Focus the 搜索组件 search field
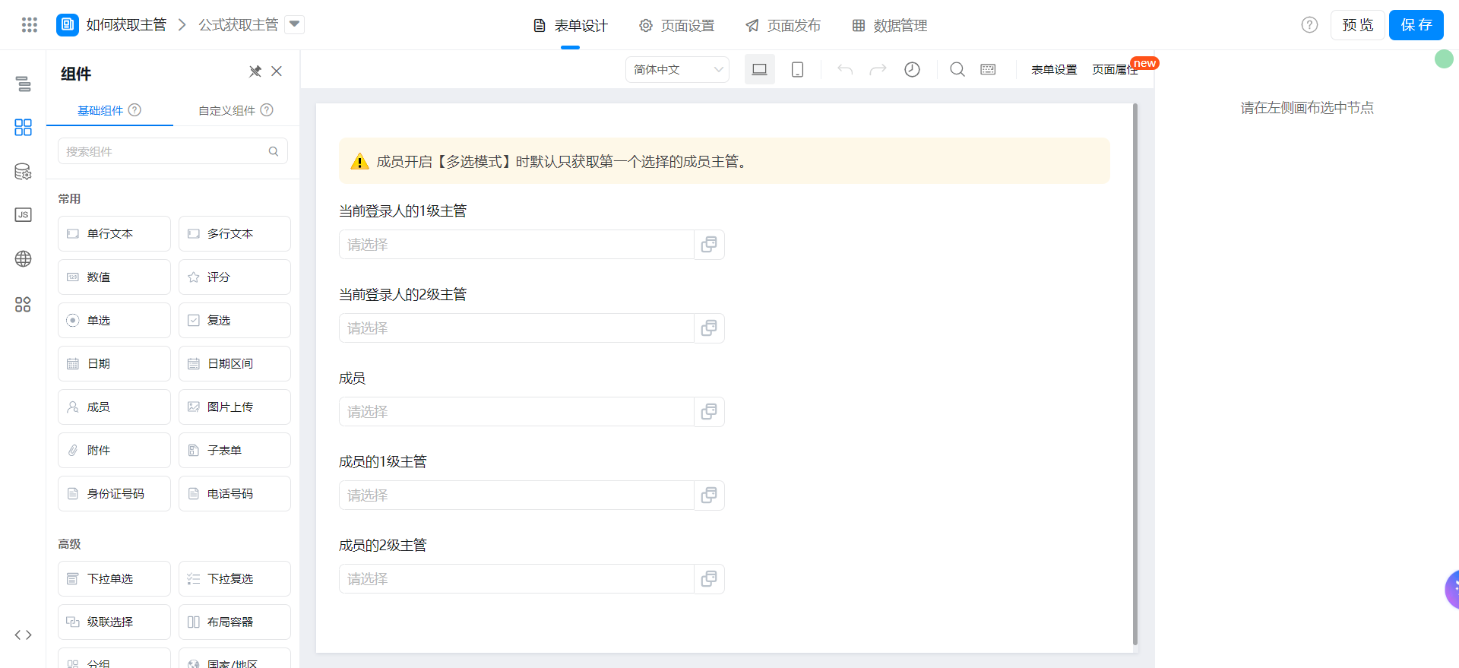 coord(172,151)
